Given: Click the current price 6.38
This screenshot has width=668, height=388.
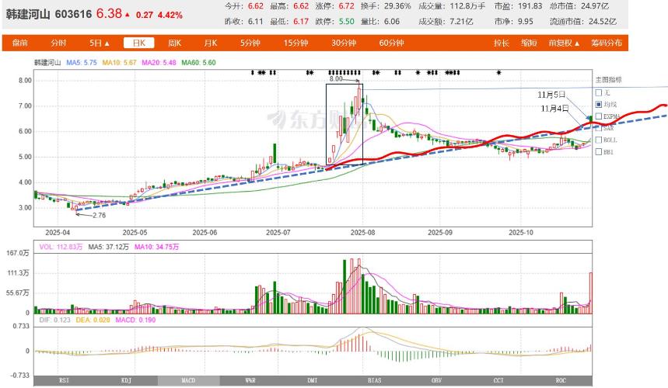Looking at the screenshot, I should point(109,14).
